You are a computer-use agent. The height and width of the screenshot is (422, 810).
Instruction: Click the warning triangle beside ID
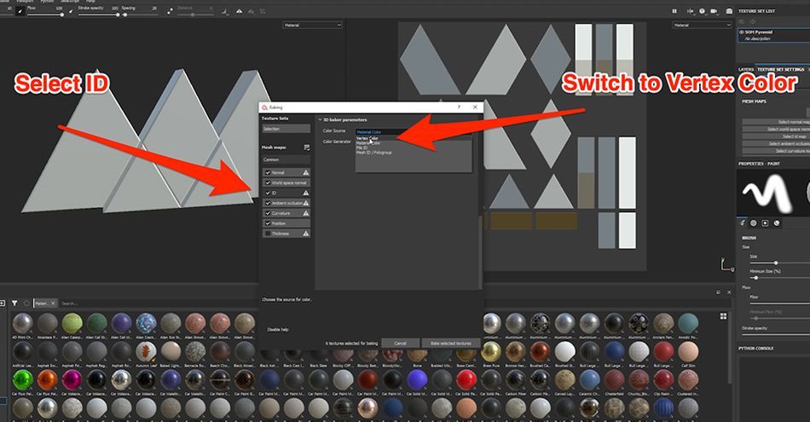pyautogui.click(x=306, y=193)
